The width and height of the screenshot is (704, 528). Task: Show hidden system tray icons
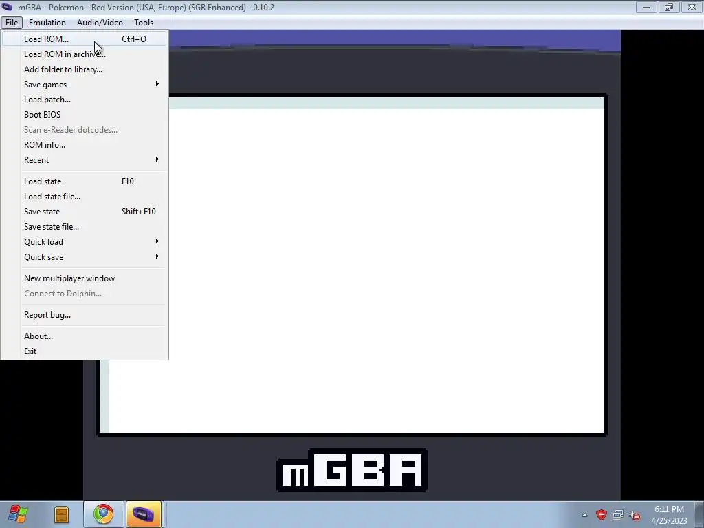coord(584,515)
